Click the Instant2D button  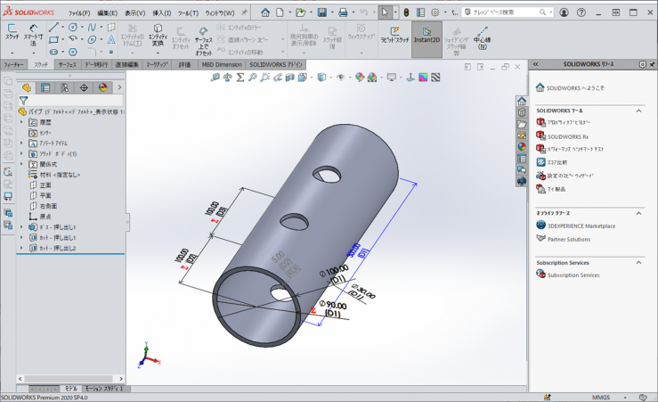point(426,36)
